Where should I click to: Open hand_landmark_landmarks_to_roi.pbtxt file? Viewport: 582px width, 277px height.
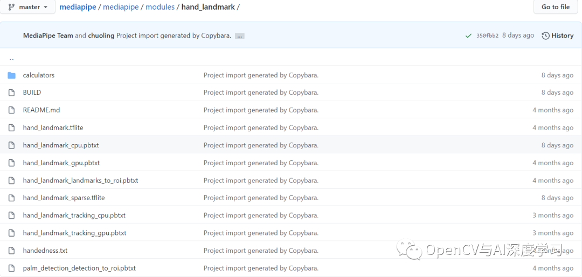point(80,181)
